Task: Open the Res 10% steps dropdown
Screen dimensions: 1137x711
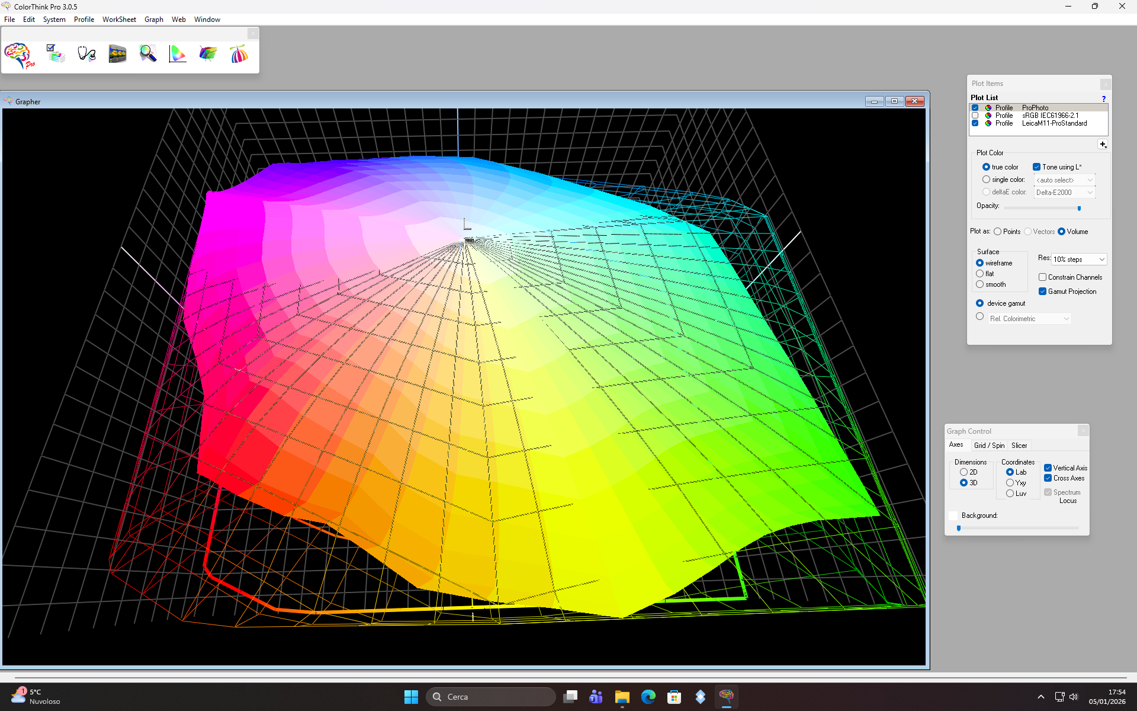Action: pos(1079,260)
